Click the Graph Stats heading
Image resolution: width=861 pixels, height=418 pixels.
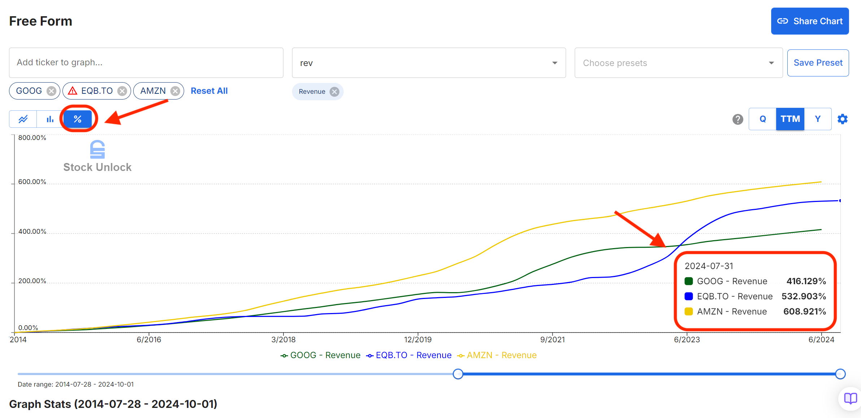[113, 404]
